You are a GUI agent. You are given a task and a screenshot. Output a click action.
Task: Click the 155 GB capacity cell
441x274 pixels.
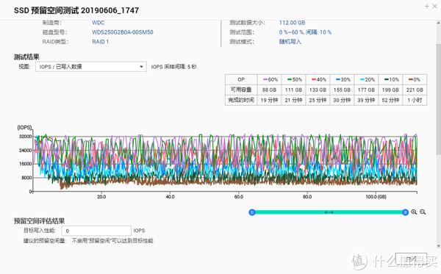[342, 90]
